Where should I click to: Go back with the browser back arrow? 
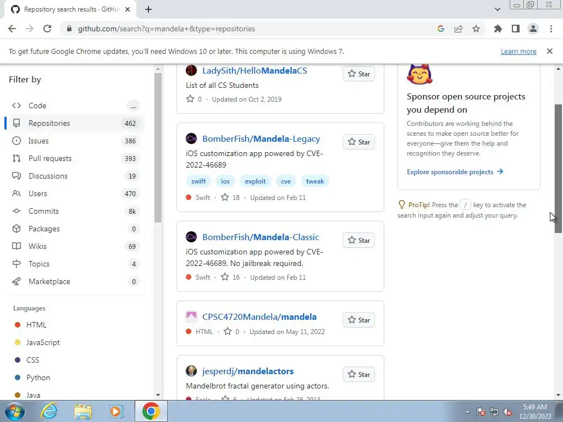tap(12, 29)
